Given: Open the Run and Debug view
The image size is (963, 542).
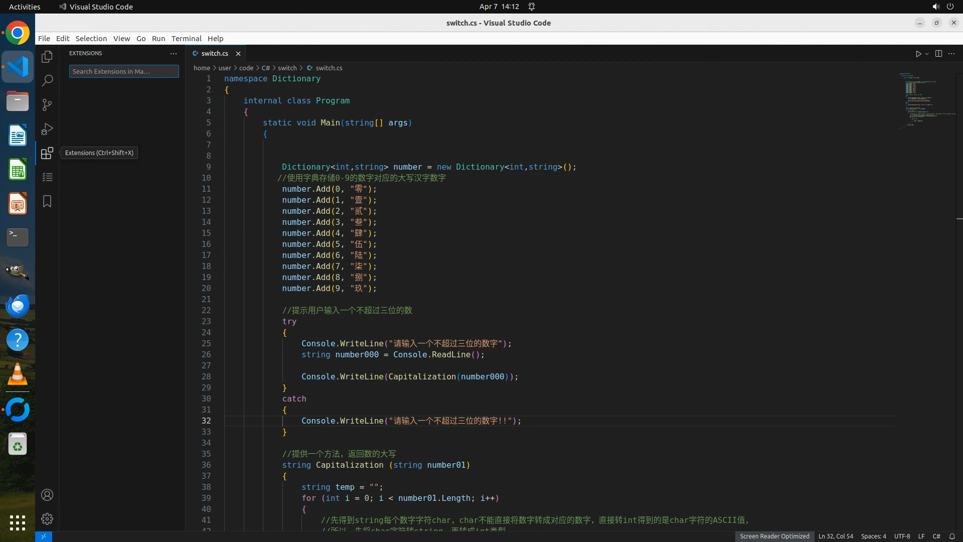Looking at the screenshot, I should [x=47, y=129].
